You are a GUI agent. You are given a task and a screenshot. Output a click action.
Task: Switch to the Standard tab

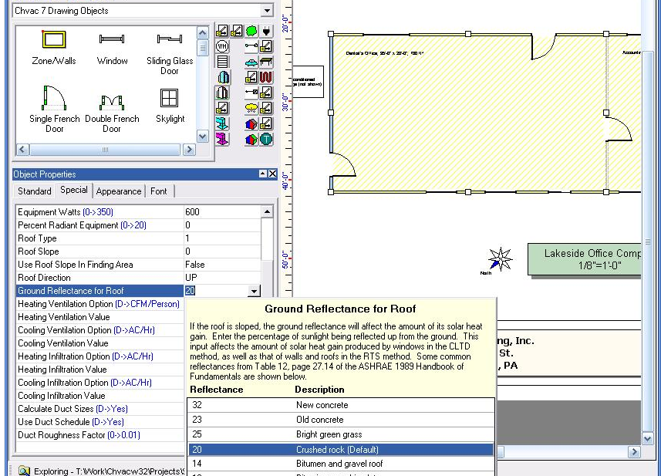pos(34,191)
